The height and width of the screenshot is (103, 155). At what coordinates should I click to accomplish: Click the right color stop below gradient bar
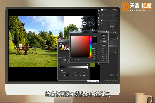pyautogui.click(x=88, y=69)
